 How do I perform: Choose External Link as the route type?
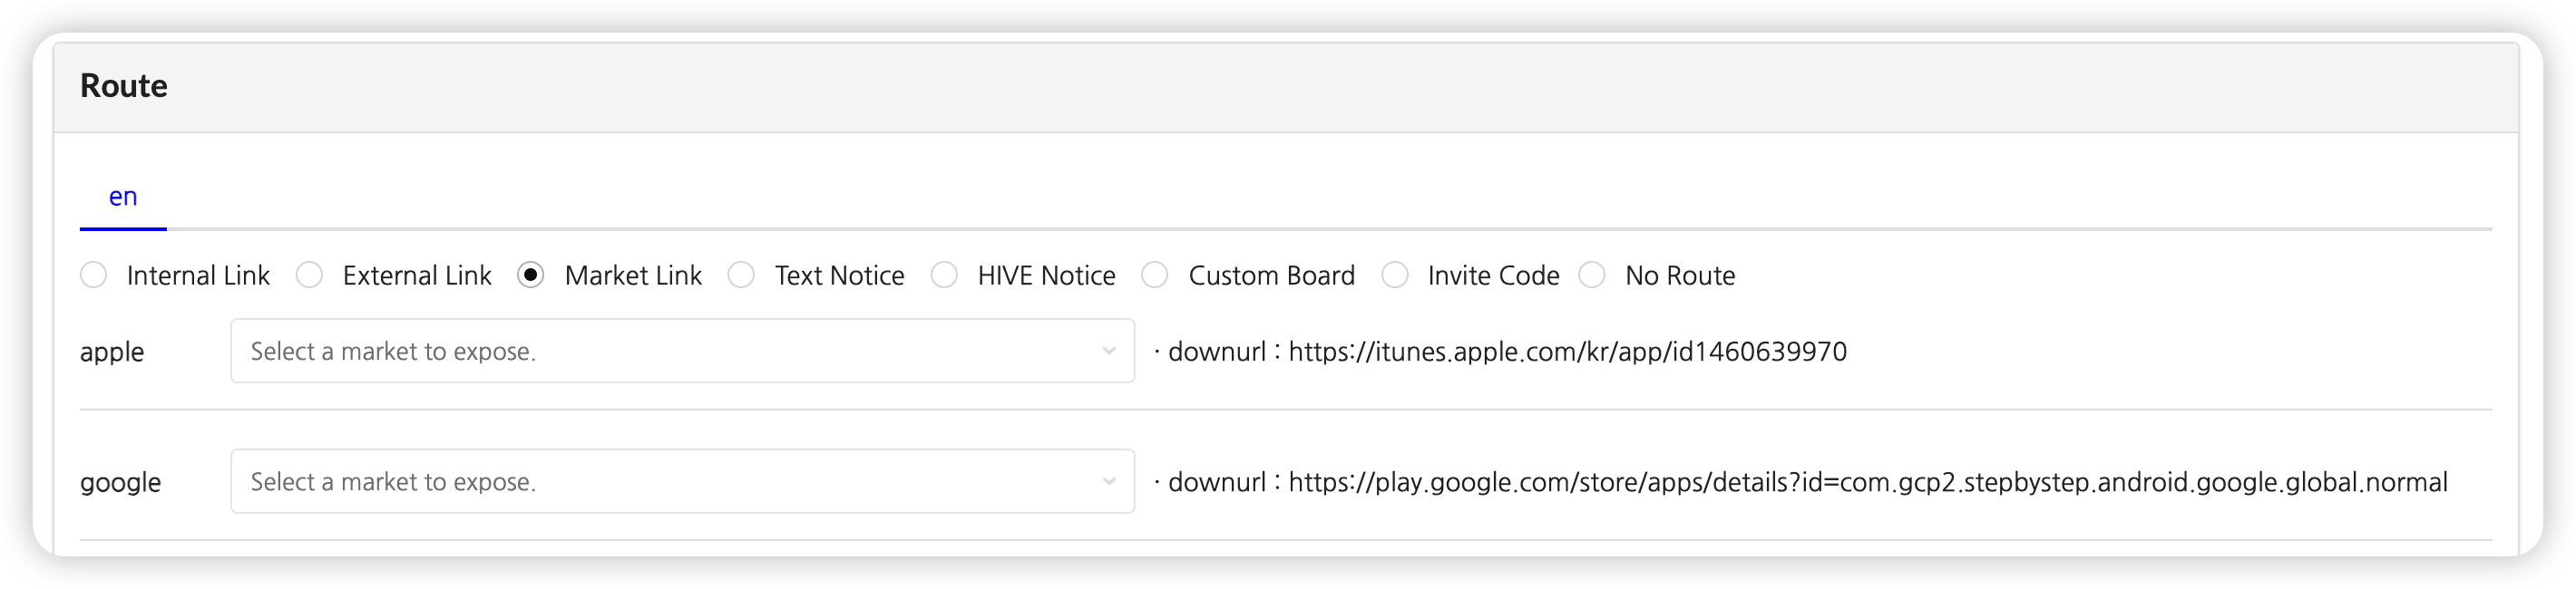[x=310, y=275]
